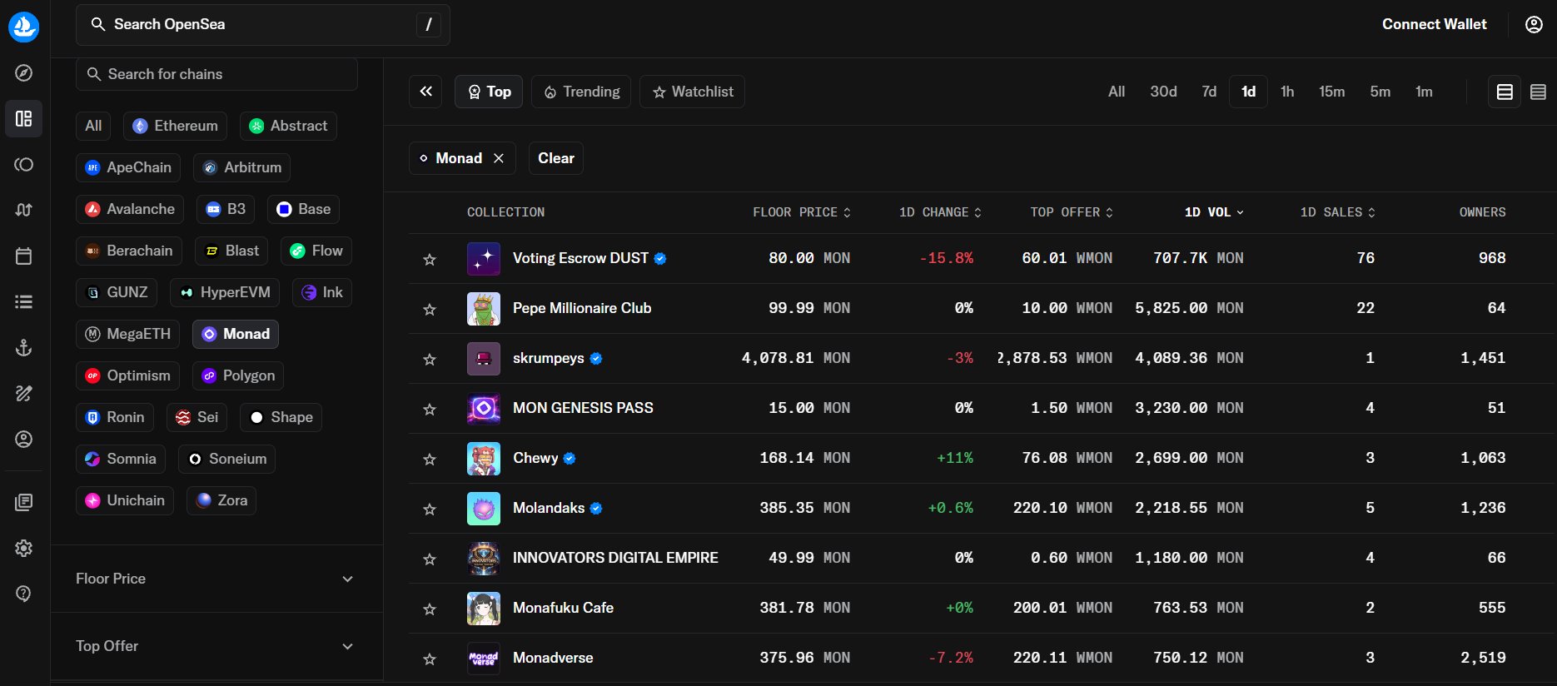Open the anchor icon in left sidebar
The image size is (1557, 686).
tap(24, 348)
